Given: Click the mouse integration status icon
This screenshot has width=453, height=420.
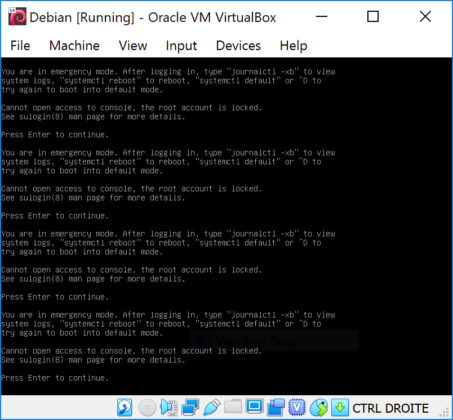Looking at the screenshot, I should coord(319,407).
